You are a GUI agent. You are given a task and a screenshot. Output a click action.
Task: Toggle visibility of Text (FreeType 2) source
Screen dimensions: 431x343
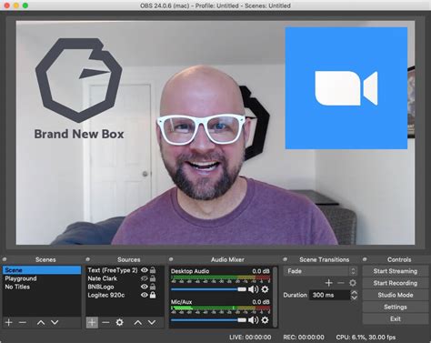click(145, 270)
